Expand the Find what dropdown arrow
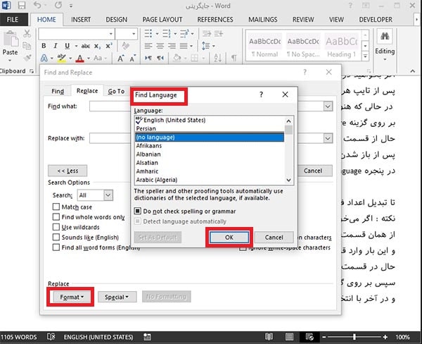Screen dimensions: 422x344 point(328,106)
